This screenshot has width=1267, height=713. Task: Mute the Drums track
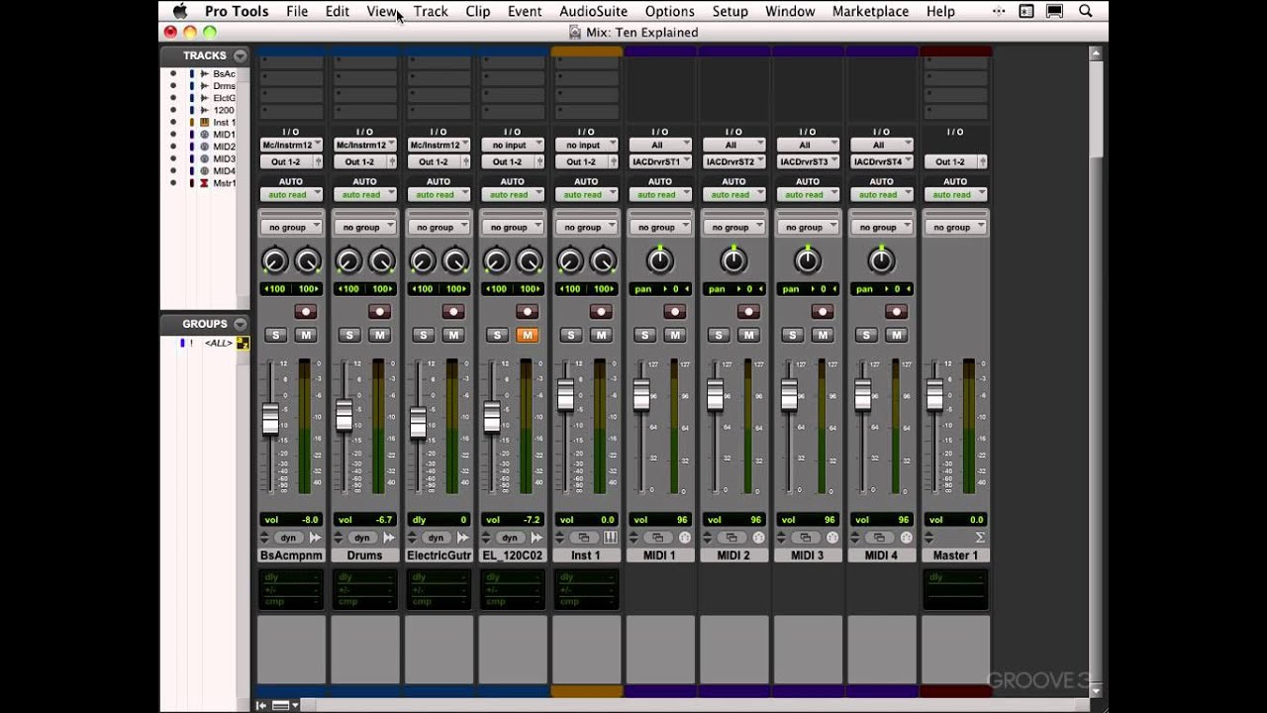click(x=379, y=335)
